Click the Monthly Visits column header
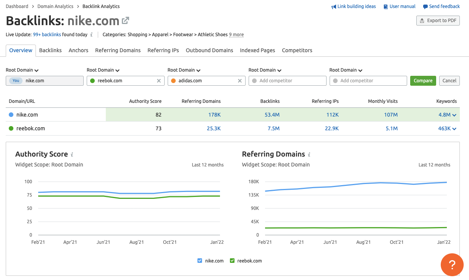Viewport: 469px width, 280px height. point(383,101)
